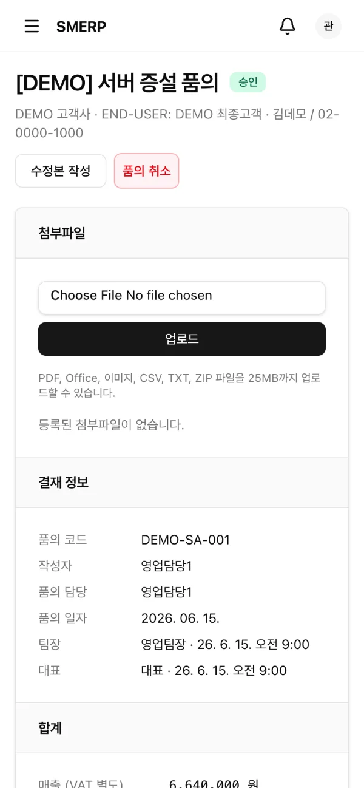Click the 작성자 value 영업담당1
364x788 pixels.
(x=166, y=566)
